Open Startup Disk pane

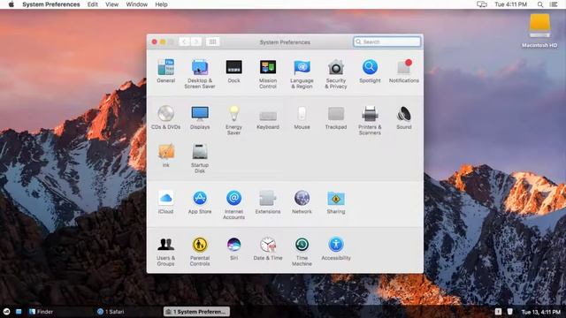point(200,158)
